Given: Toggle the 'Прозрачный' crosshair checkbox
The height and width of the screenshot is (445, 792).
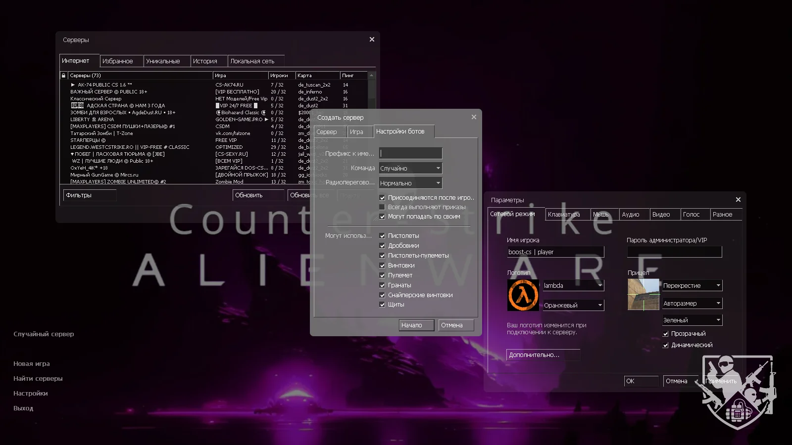Looking at the screenshot, I should tap(666, 334).
